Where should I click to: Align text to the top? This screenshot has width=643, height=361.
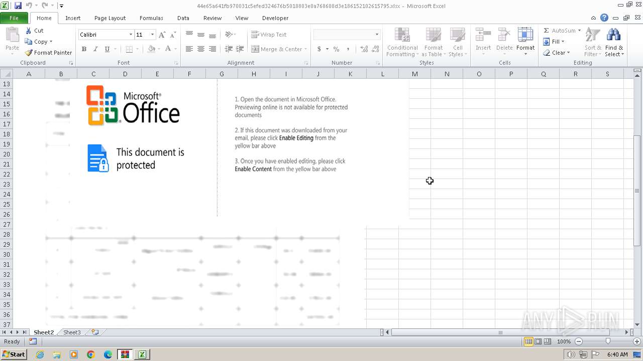(x=189, y=35)
